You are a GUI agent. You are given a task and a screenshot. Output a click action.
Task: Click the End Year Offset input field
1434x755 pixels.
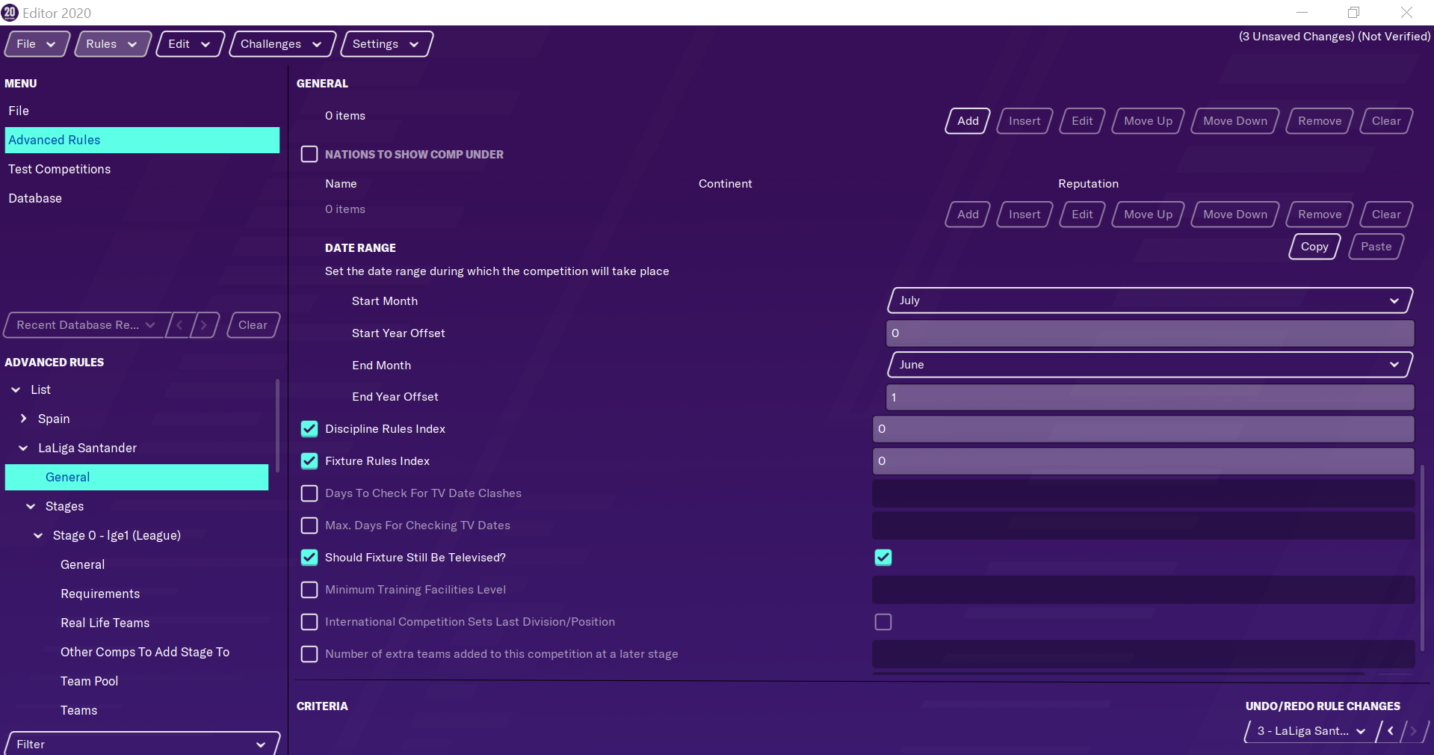[x=1149, y=397]
